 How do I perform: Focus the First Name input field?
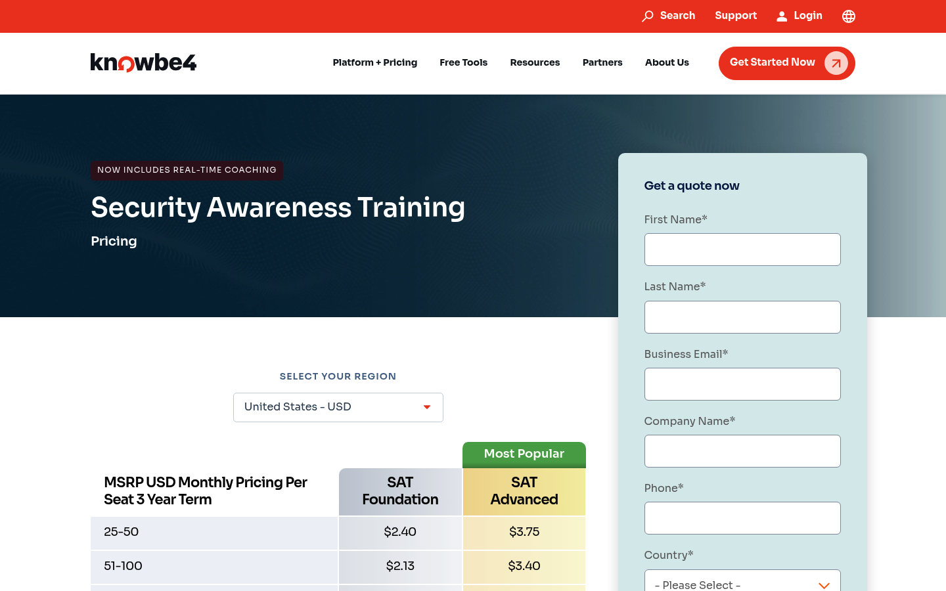tap(742, 250)
